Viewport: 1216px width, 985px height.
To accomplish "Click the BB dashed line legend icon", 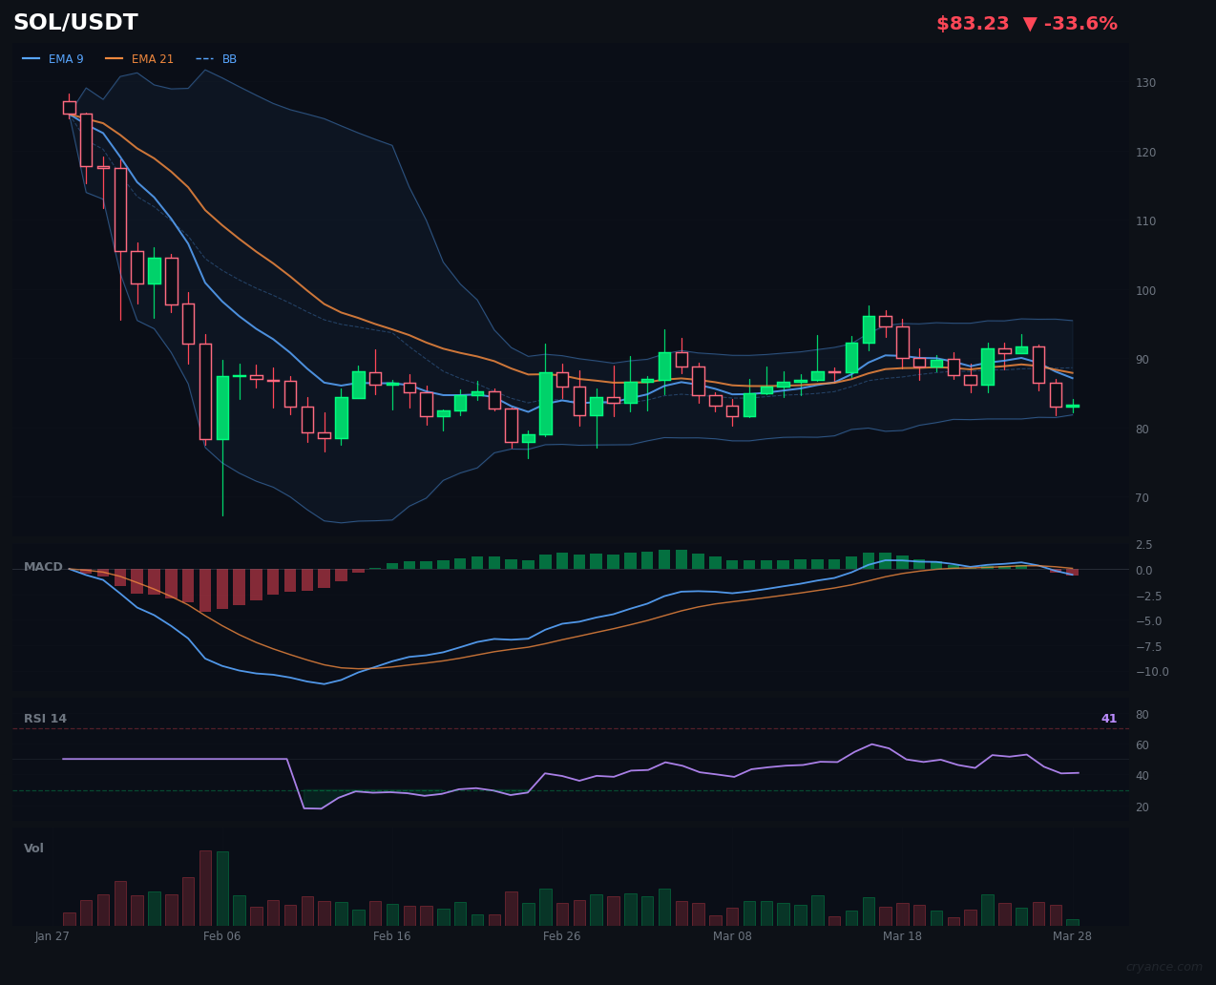I will (x=204, y=59).
